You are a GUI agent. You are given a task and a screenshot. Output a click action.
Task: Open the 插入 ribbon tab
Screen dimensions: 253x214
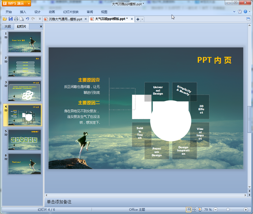point(23,12)
